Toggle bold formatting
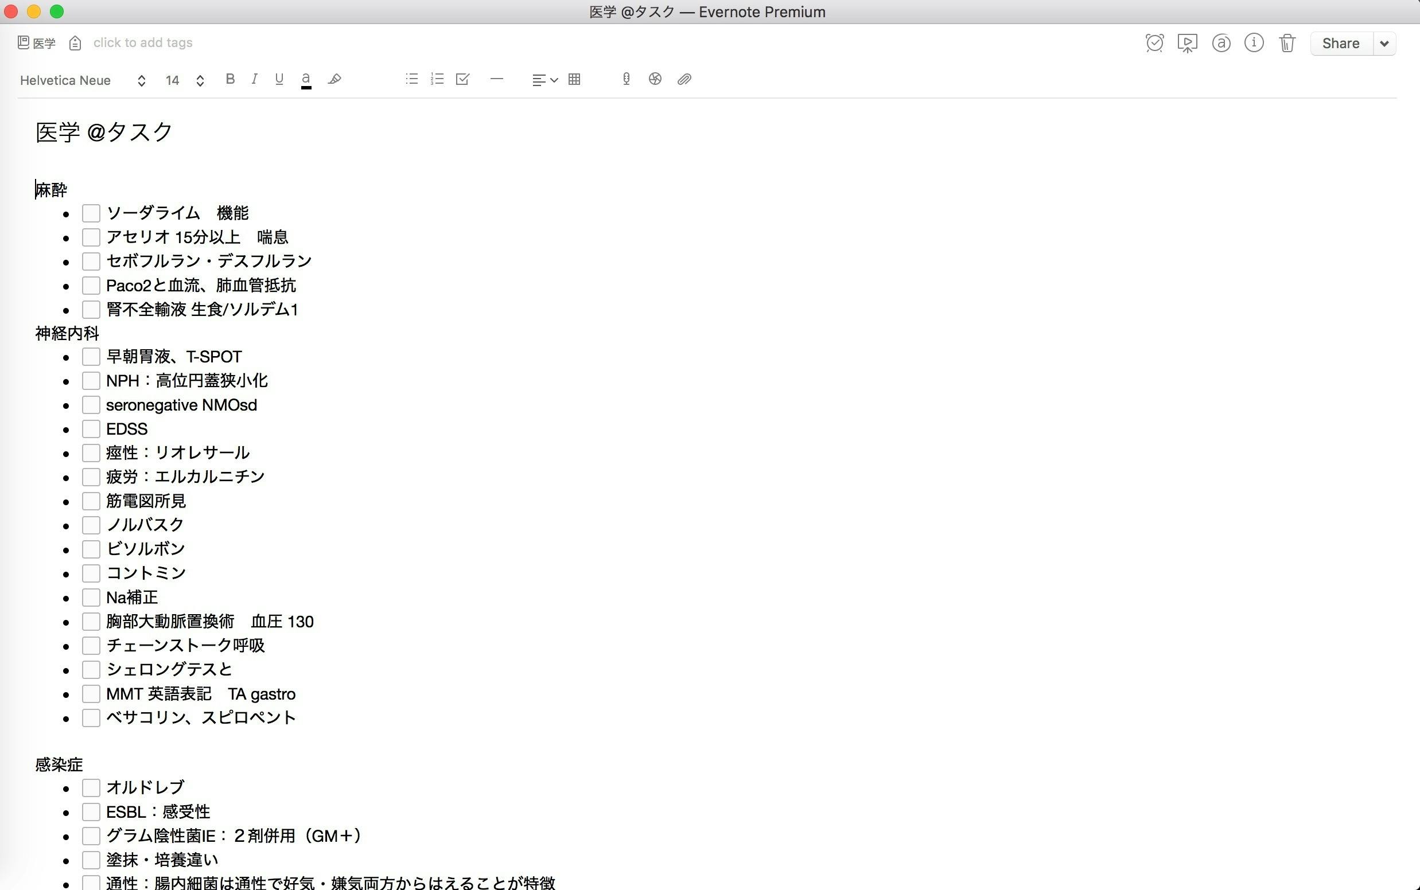Screen dimensions: 1420x890 coord(230,79)
